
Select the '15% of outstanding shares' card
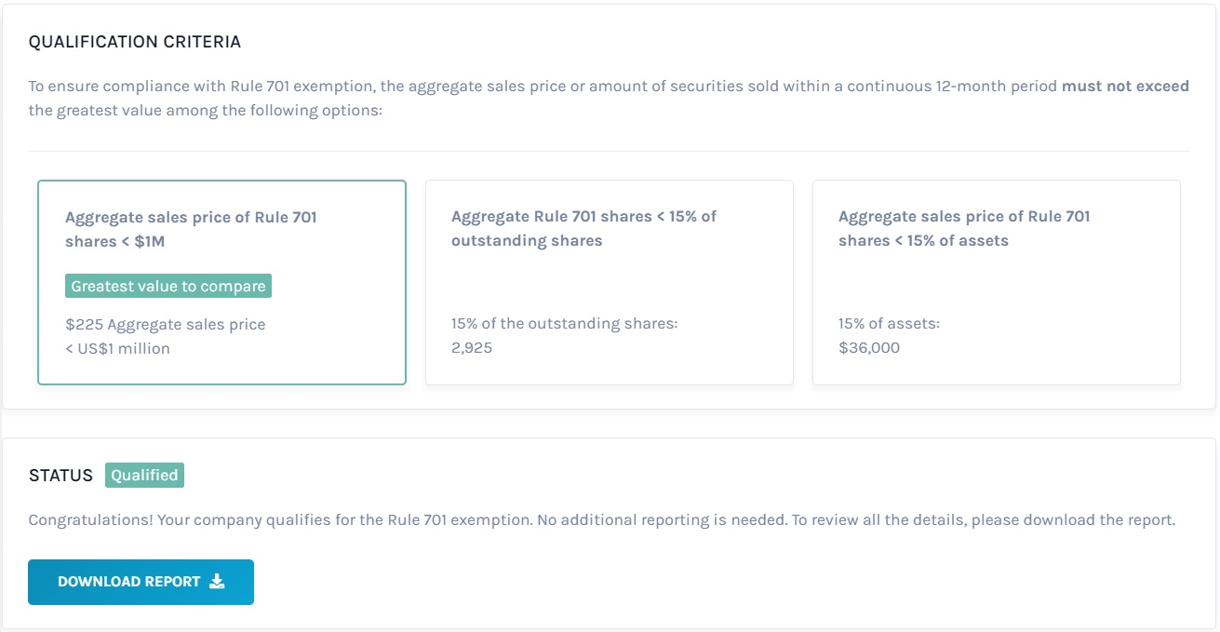(x=610, y=282)
